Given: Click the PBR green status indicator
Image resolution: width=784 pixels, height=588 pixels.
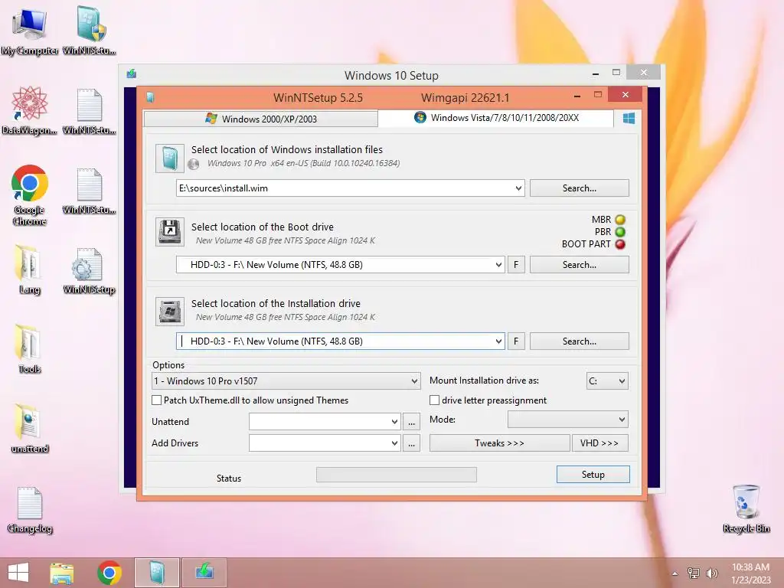Looking at the screenshot, I should pyautogui.click(x=620, y=232).
